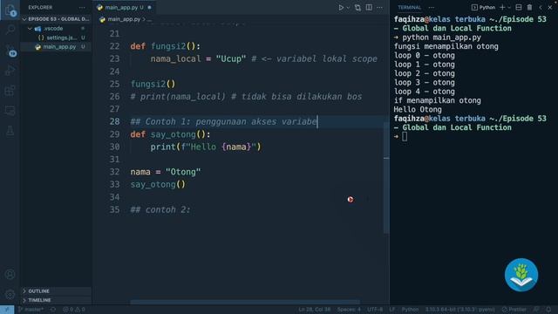Open notifications bell in status bar
The image size is (558, 314).
[x=548, y=310]
